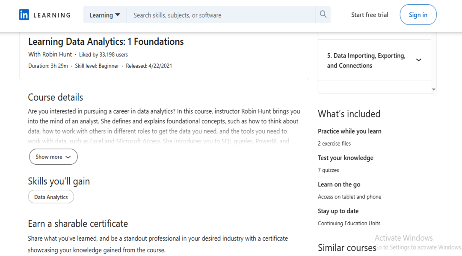Click the Sign in button
This screenshot has width=462, height=256.
pyautogui.click(x=418, y=15)
